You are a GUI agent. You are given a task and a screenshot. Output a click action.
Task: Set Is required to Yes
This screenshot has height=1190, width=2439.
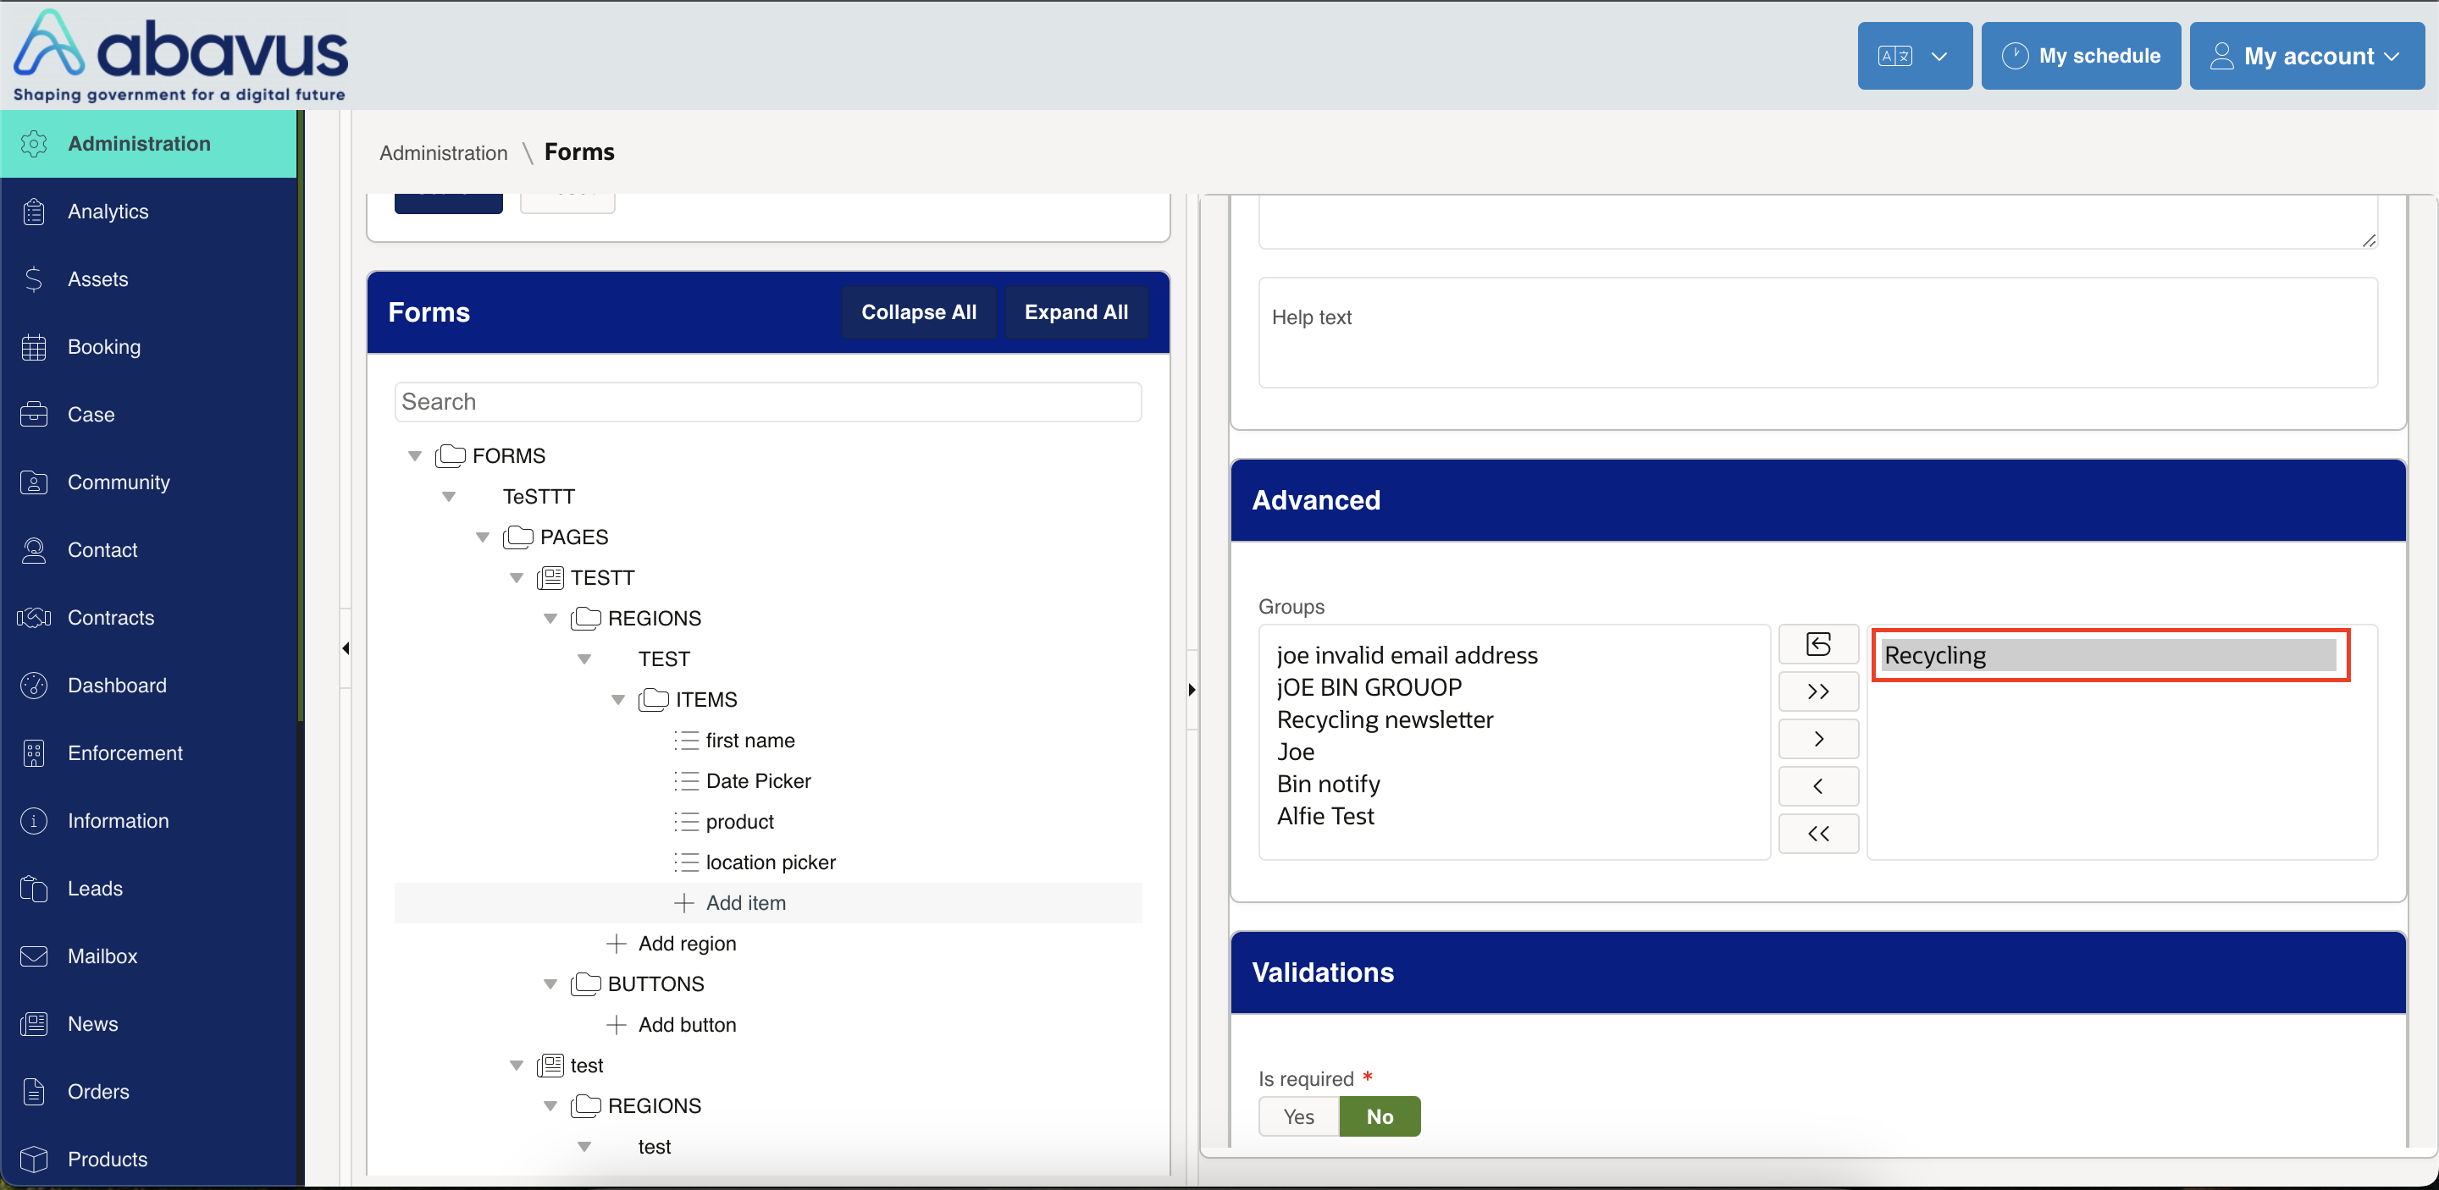pyautogui.click(x=1298, y=1116)
